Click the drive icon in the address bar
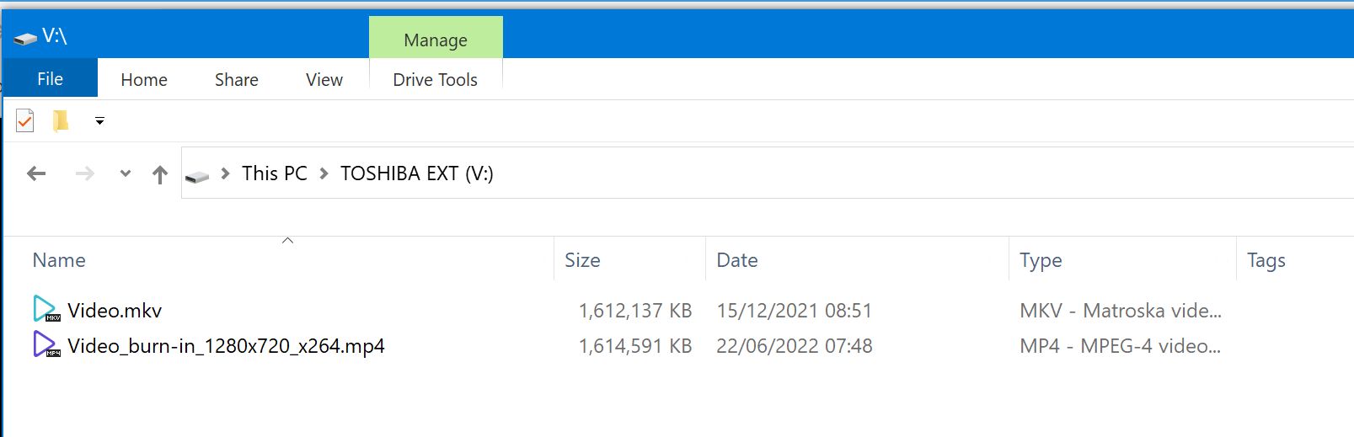This screenshot has height=437, width=1354. tap(197, 176)
